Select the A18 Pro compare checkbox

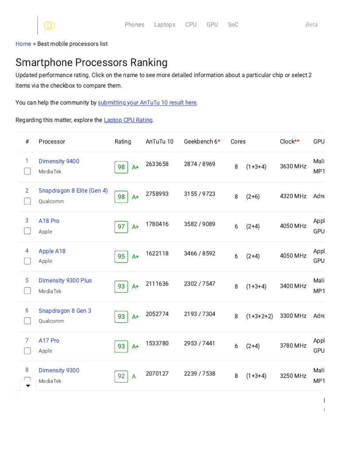(x=27, y=231)
